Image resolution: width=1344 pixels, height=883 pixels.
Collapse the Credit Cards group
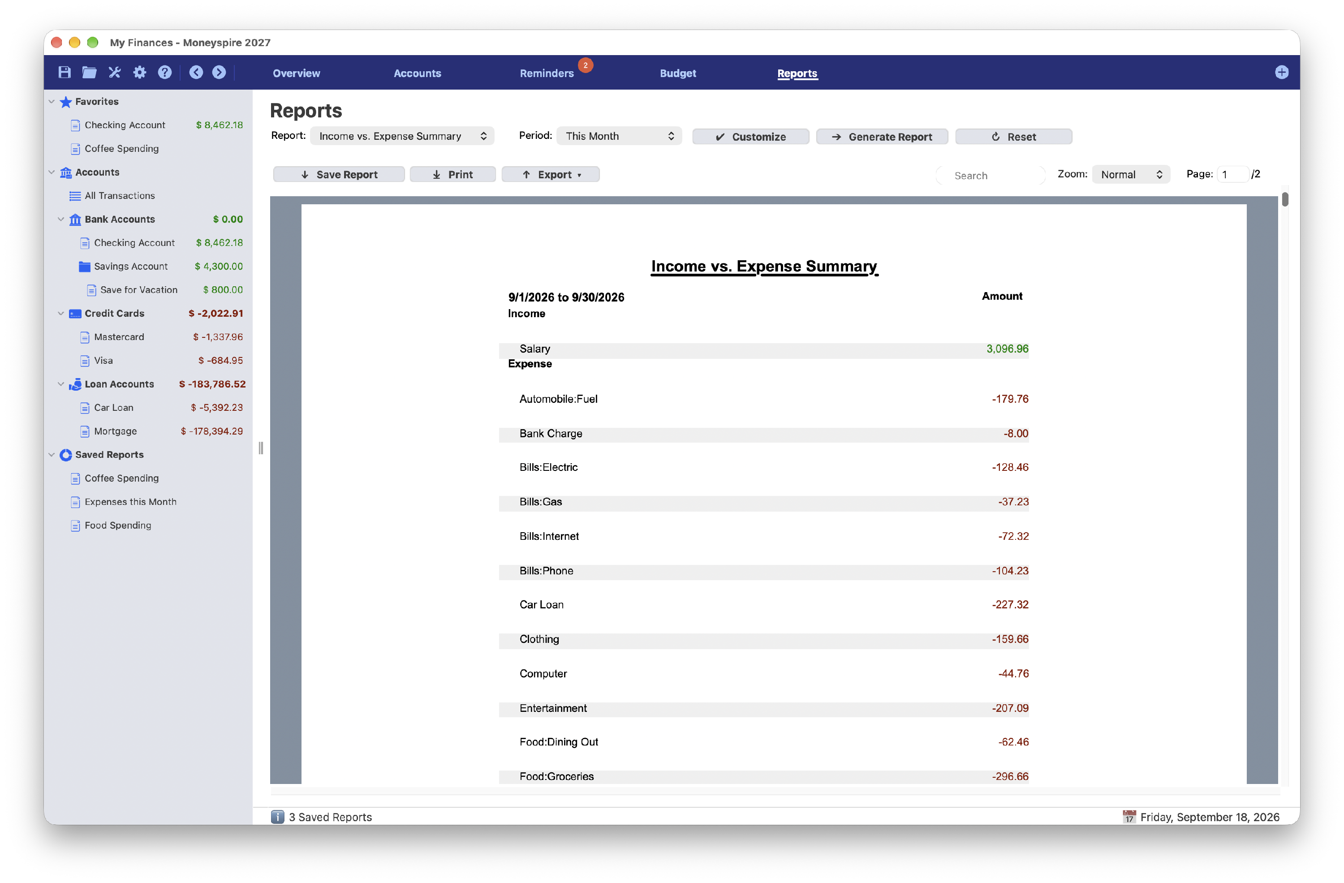tap(61, 313)
